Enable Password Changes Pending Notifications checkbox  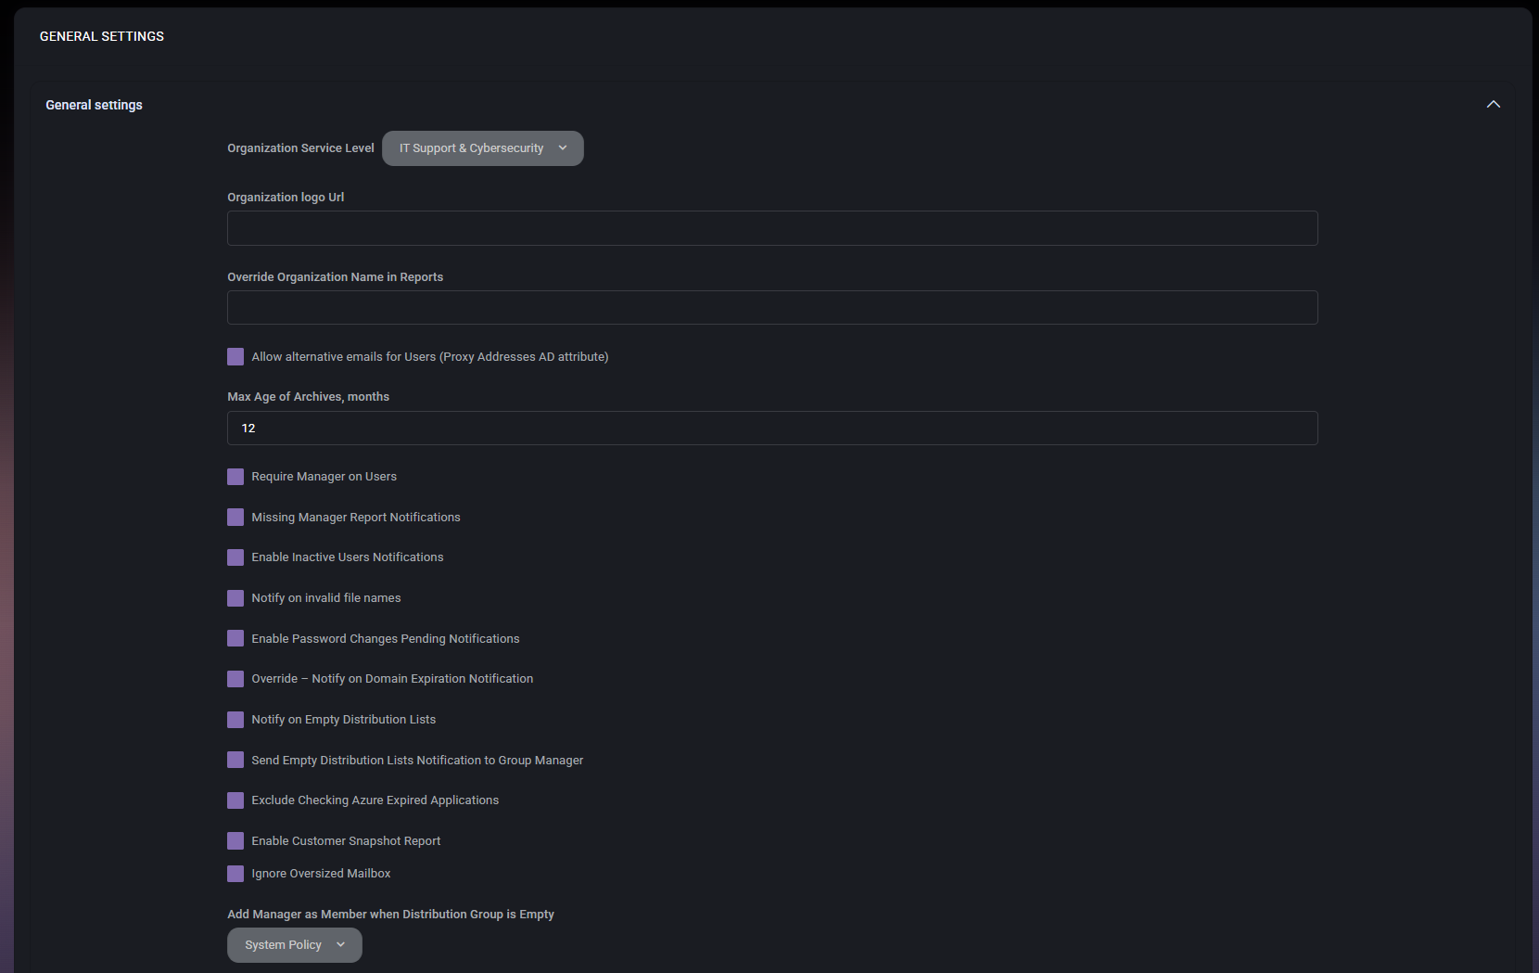click(x=235, y=638)
